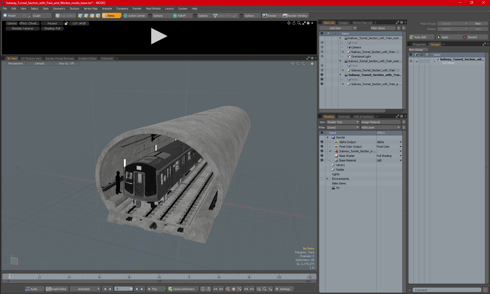Open Geometry menu
490x294 pixels.
point(59,9)
